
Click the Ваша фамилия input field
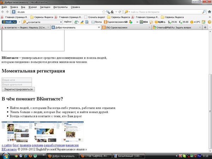tap(17, 84)
